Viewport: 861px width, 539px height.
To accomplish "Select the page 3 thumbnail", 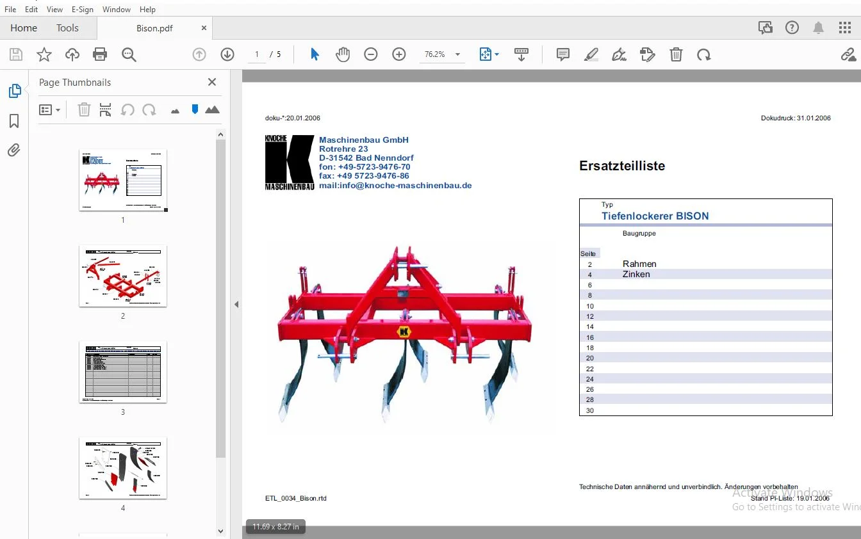I will 123,372.
